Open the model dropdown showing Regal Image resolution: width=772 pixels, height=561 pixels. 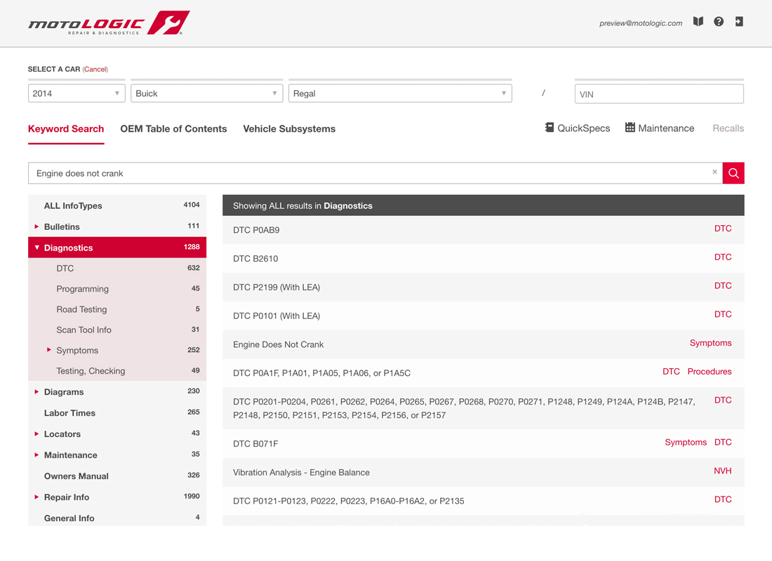coord(399,93)
